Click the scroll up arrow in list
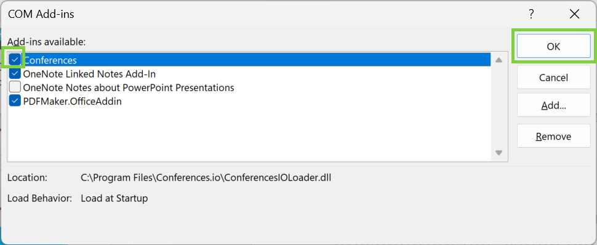The height and width of the screenshot is (245, 597). [499, 60]
